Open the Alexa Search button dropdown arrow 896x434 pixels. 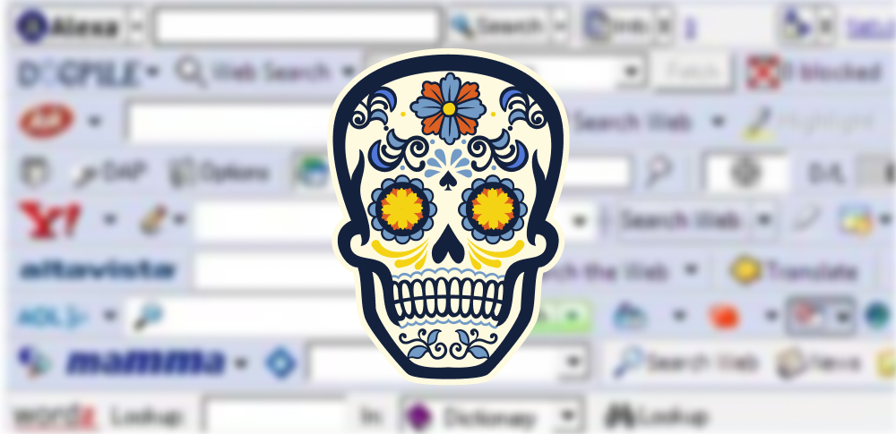560,26
